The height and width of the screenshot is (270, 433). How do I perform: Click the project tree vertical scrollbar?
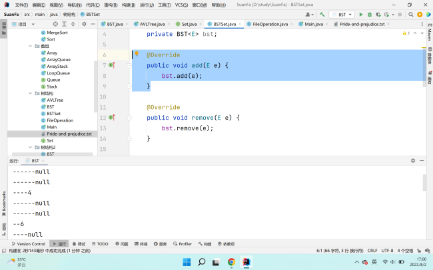[x=95, y=87]
